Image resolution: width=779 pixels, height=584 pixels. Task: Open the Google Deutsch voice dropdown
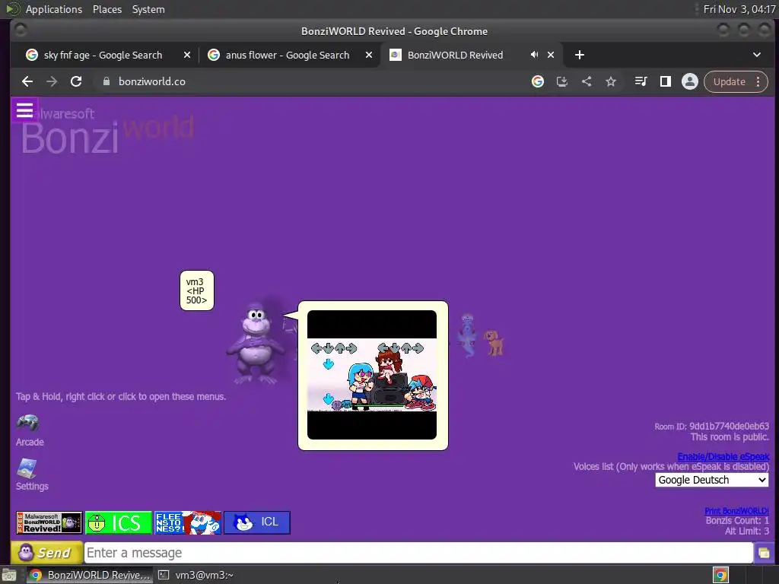(711, 480)
